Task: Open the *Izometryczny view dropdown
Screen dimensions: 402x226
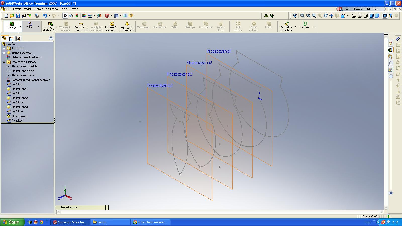Action: 107,207
